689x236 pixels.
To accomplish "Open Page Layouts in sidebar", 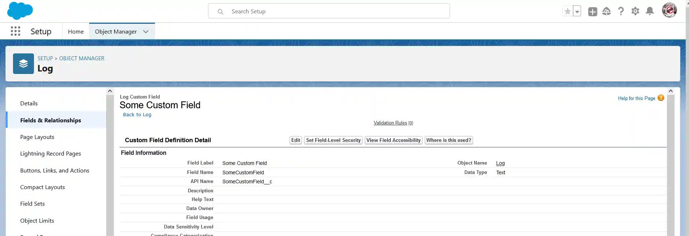I will click(37, 137).
